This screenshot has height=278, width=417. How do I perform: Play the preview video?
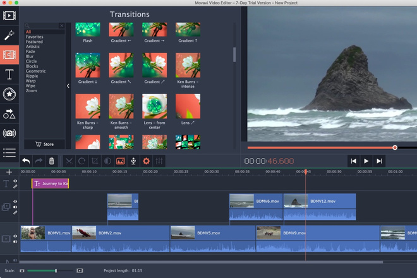tap(366, 161)
